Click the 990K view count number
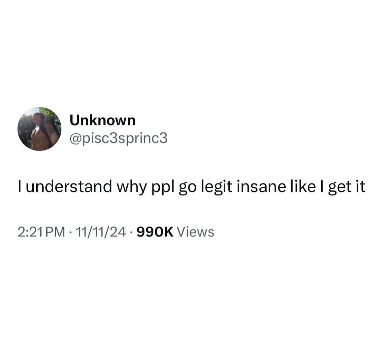This screenshot has width=389, height=346. [x=155, y=232]
